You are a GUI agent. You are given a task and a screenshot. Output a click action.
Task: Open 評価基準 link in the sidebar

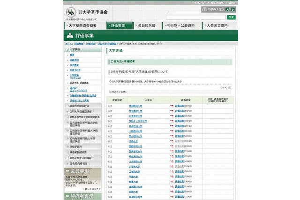[x=74, y=65]
